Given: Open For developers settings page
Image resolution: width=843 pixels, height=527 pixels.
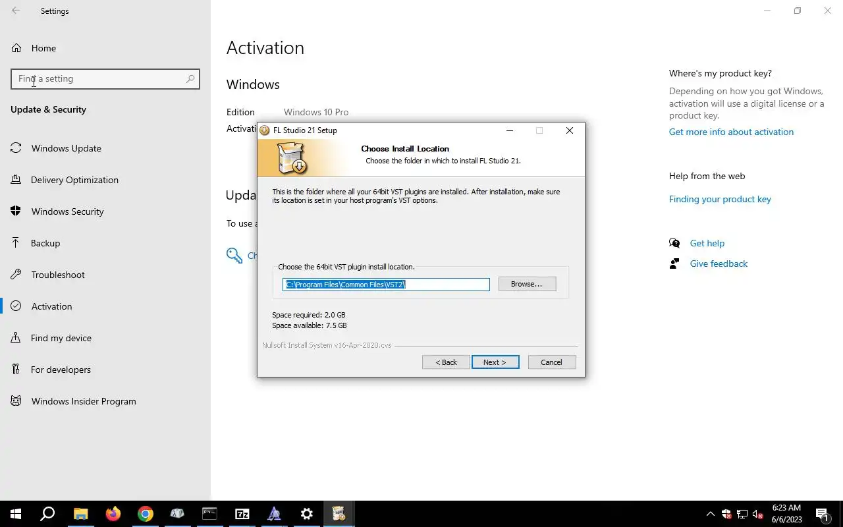Looking at the screenshot, I should tap(105, 370).
